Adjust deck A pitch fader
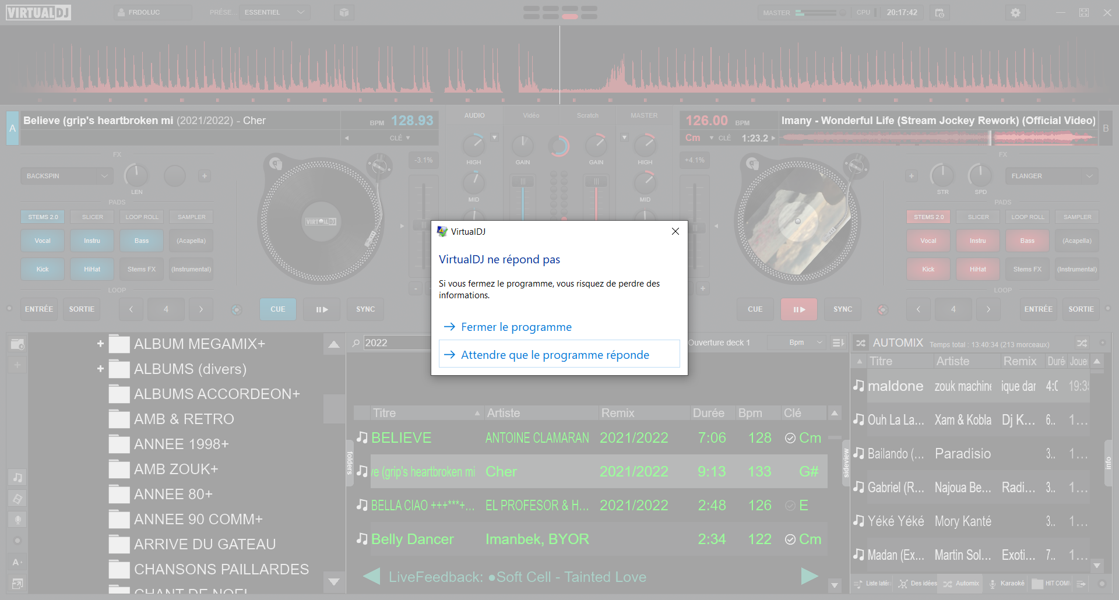 (x=424, y=224)
